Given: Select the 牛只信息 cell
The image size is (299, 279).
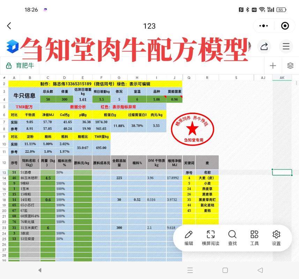Looking at the screenshot, I should coord(24,95).
